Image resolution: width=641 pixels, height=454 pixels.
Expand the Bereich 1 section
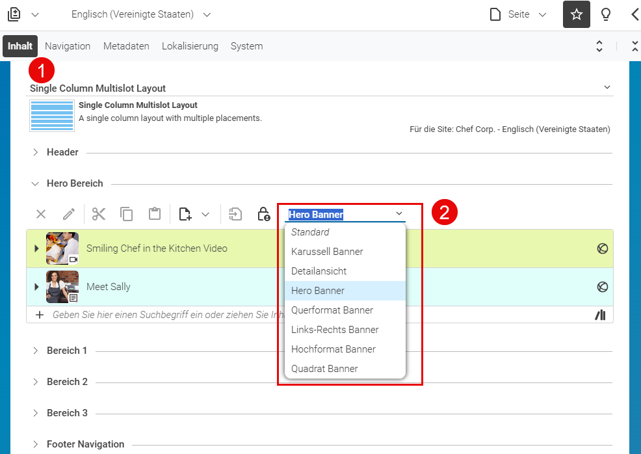[36, 351]
